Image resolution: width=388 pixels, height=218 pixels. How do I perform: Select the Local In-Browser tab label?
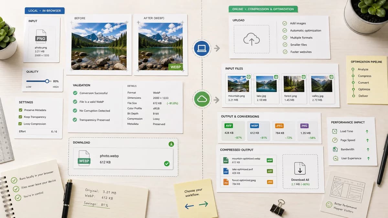(x=45, y=11)
